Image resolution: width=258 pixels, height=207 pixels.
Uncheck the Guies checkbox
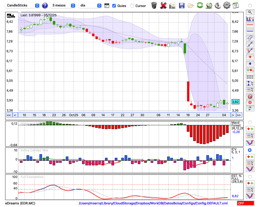click(x=114, y=6)
